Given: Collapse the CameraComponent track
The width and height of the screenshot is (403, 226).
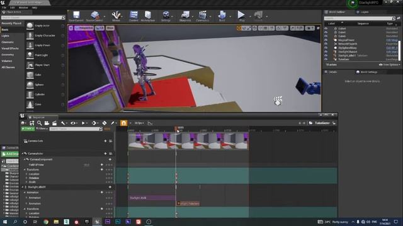Looking at the screenshot, I should [x=25, y=159].
